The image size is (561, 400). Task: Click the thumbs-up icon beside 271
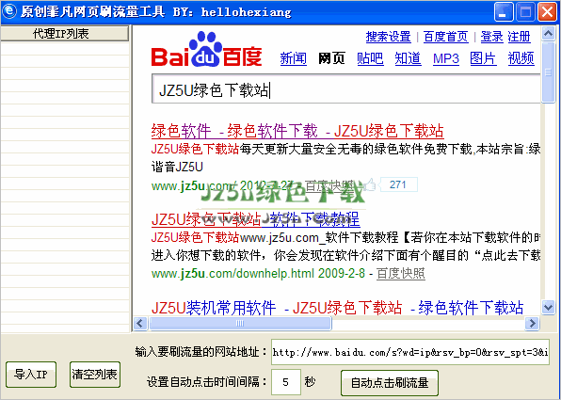coord(369,184)
